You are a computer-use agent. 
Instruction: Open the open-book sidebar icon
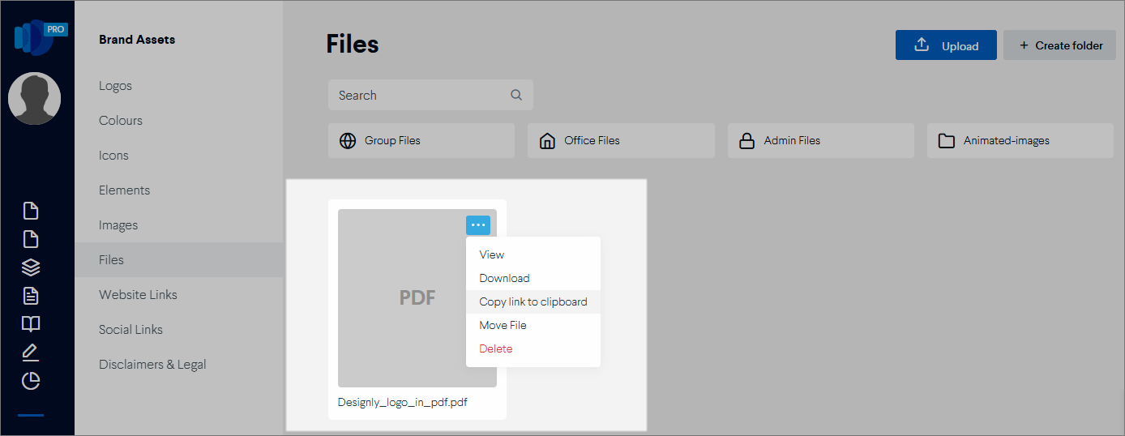tap(31, 324)
